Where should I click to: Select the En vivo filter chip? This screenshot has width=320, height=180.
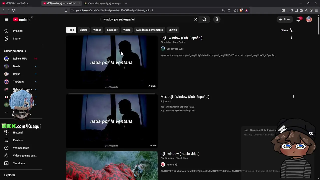pyautogui.click(x=173, y=30)
